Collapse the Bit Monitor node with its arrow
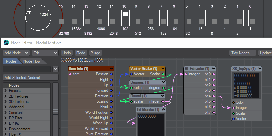Viewport: 272px width, 136px height. pyautogui.click(x=164, y=109)
